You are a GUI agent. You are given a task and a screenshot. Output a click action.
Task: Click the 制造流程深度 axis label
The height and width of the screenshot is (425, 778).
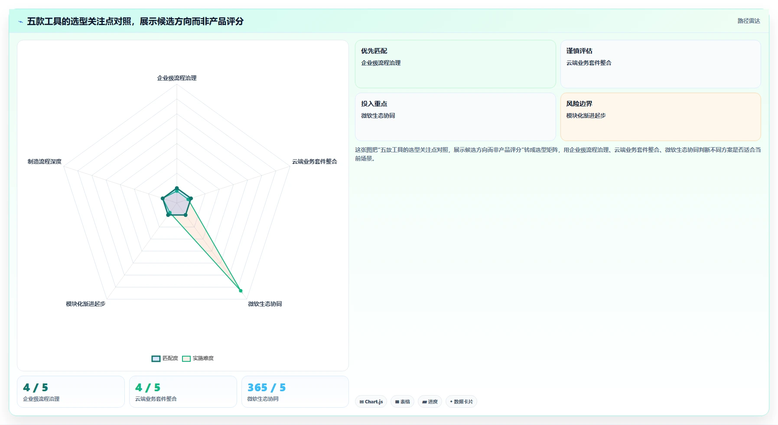(x=45, y=161)
